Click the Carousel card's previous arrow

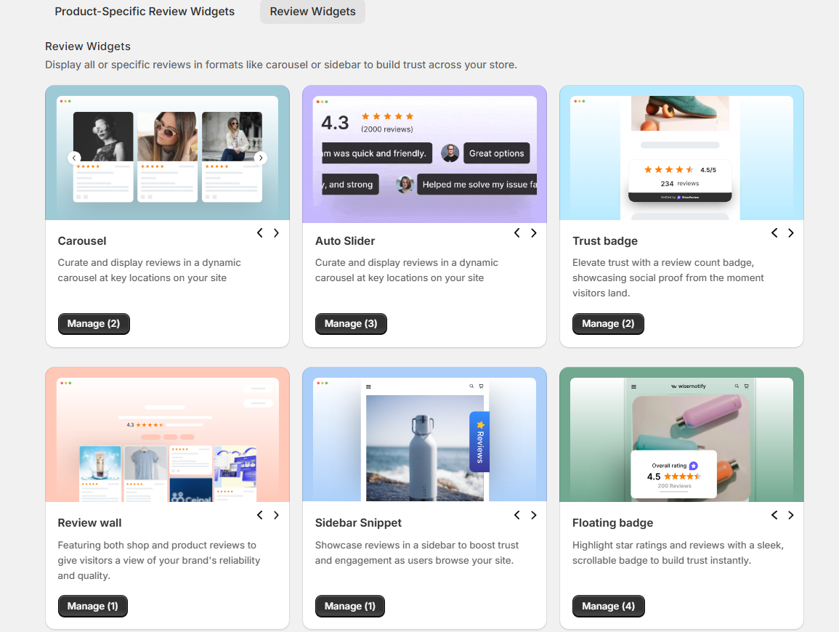click(259, 233)
